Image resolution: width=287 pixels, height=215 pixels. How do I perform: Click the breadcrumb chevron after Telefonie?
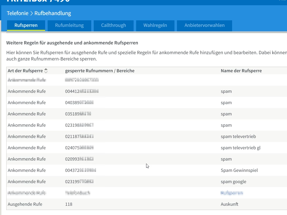[x=32, y=13]
